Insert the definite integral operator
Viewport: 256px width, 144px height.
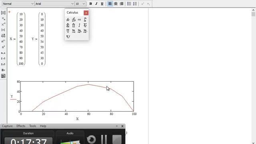coord(85,20)
